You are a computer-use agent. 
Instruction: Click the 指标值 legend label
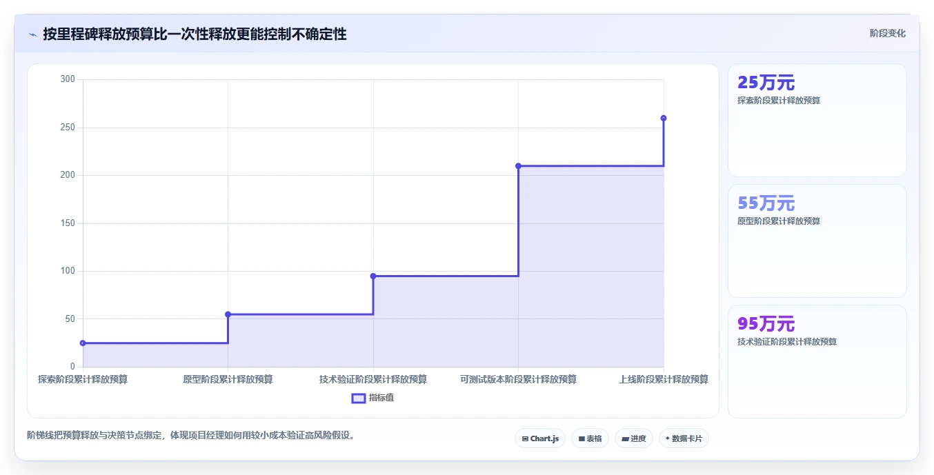[381, 398]
